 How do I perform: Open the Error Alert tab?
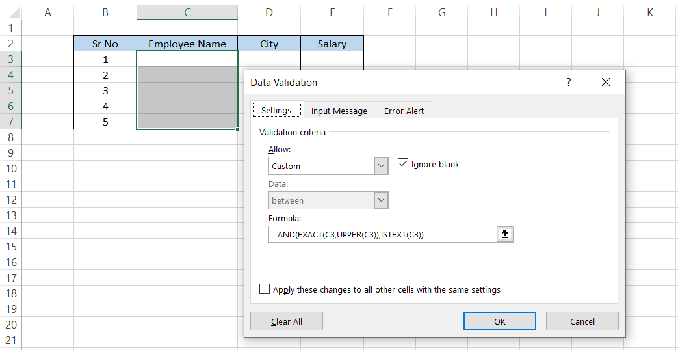404,111
